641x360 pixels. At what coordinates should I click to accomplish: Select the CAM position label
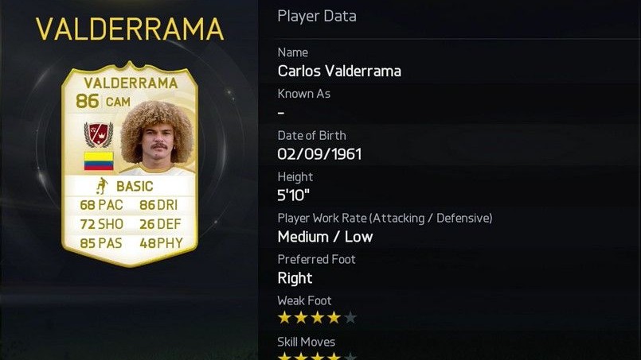[x=118, y=102]
